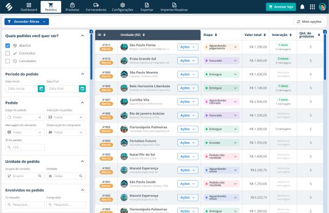
Task: Sort by Valor total column arrows
Action: [x=265, y=35]
